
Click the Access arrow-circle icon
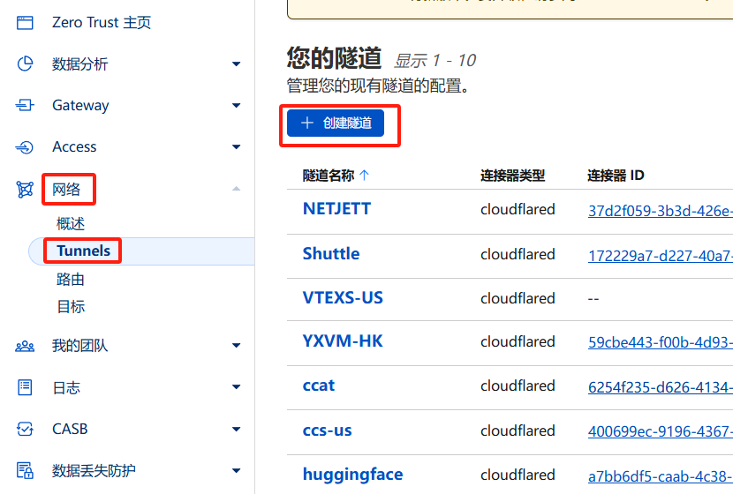25,147
